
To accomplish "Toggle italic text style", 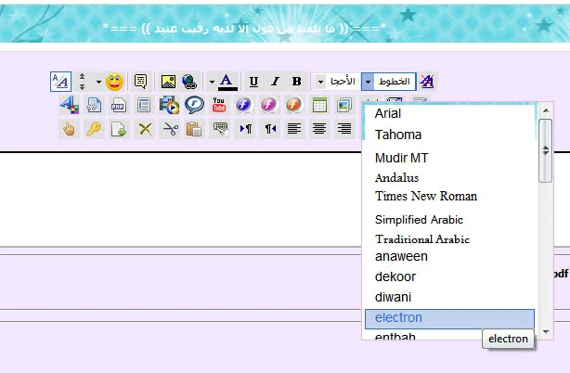I will click(x=275, y=82).
